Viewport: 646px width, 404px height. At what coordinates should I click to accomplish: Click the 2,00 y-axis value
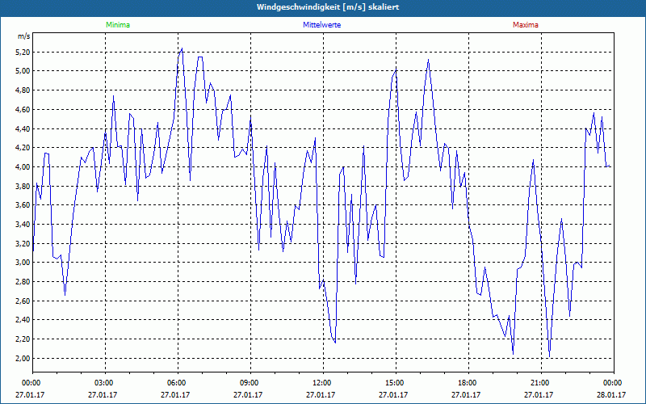pos(24,358)
